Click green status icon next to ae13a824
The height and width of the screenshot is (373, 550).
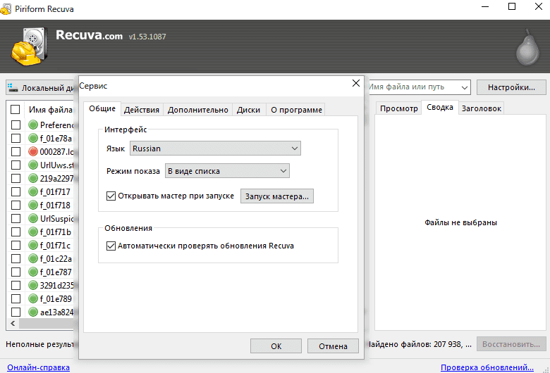click(33, 312)
